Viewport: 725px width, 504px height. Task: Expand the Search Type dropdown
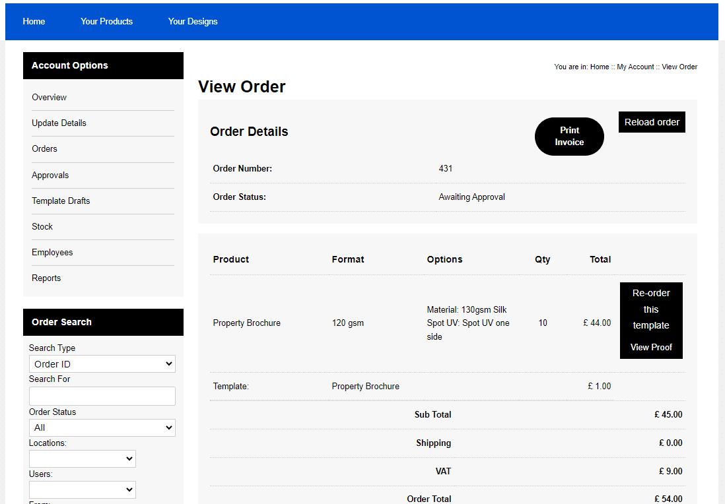click(x=102, y=364)
